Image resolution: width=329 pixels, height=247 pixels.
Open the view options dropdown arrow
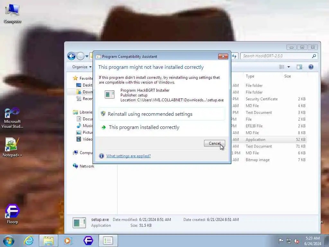coord(289,67)
